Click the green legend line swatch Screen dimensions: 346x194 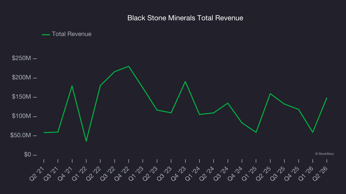pos(46,34)
